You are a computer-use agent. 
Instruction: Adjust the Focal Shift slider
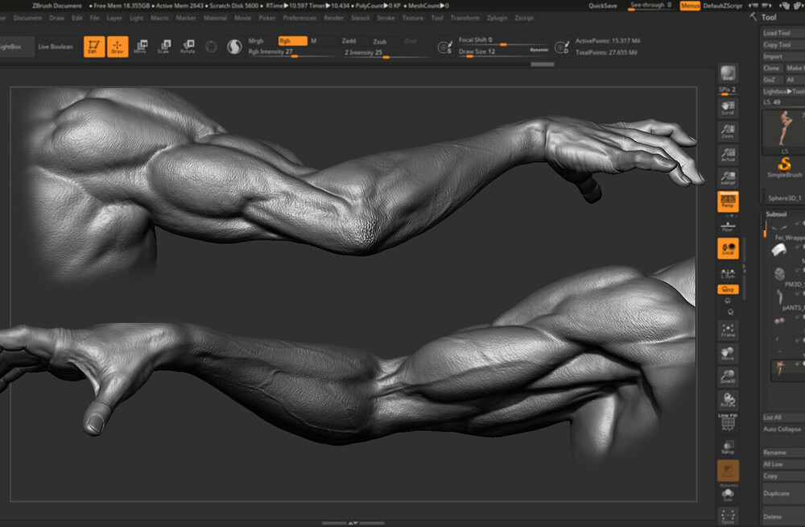503,40
